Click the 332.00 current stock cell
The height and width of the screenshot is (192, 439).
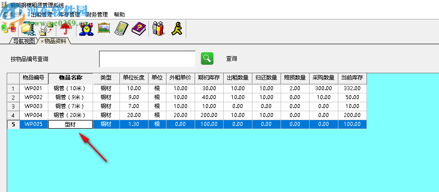352,88
